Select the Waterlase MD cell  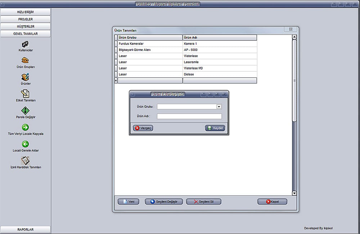[x=220, y=68]
